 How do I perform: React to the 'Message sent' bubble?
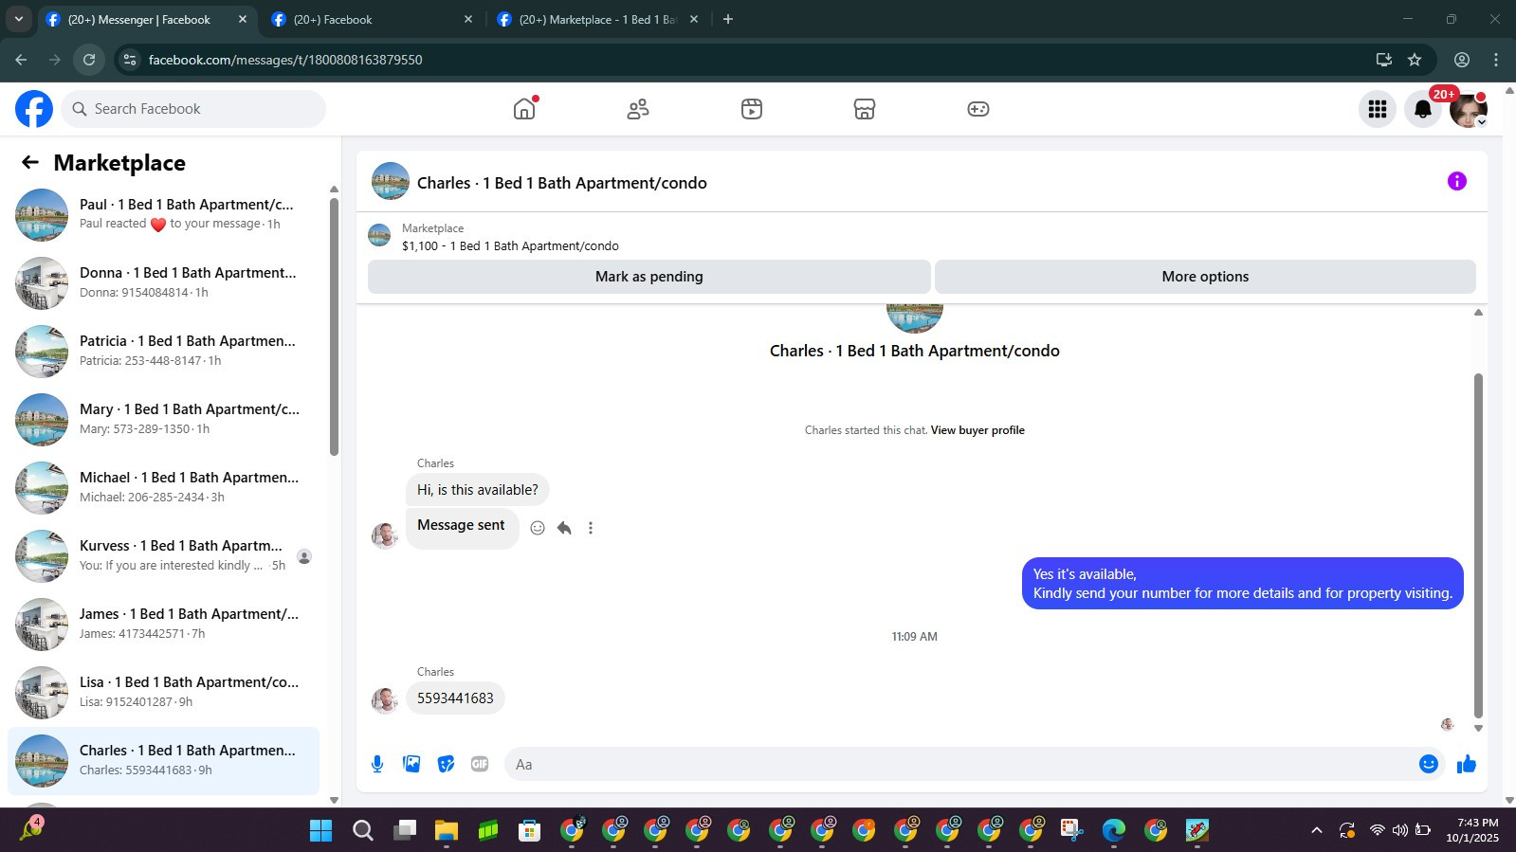coord(538,528)
